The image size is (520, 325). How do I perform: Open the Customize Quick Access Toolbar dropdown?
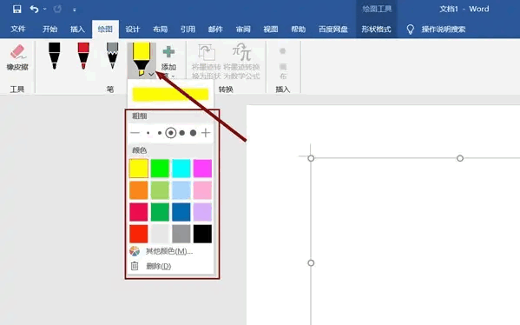click(75, 10)
